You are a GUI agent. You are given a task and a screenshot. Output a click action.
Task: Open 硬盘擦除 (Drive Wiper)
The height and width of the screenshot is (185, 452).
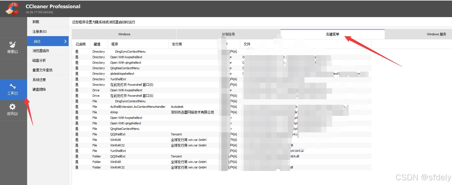39,89
